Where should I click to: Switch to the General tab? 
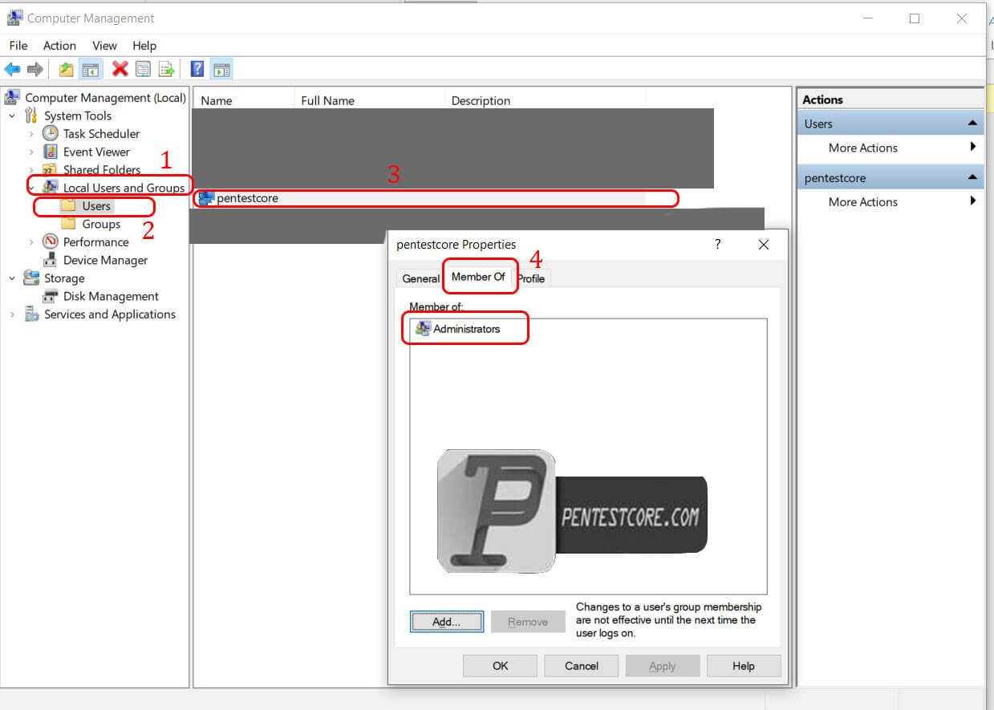420,278
